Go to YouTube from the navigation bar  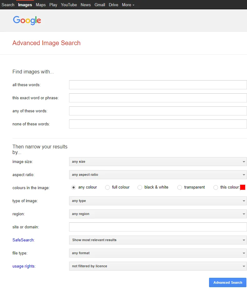click(69, 5)
